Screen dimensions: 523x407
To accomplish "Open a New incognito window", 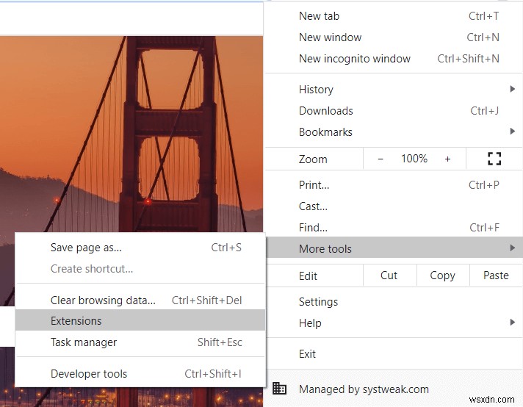I will pyautogui.click(x=355, y=59).
